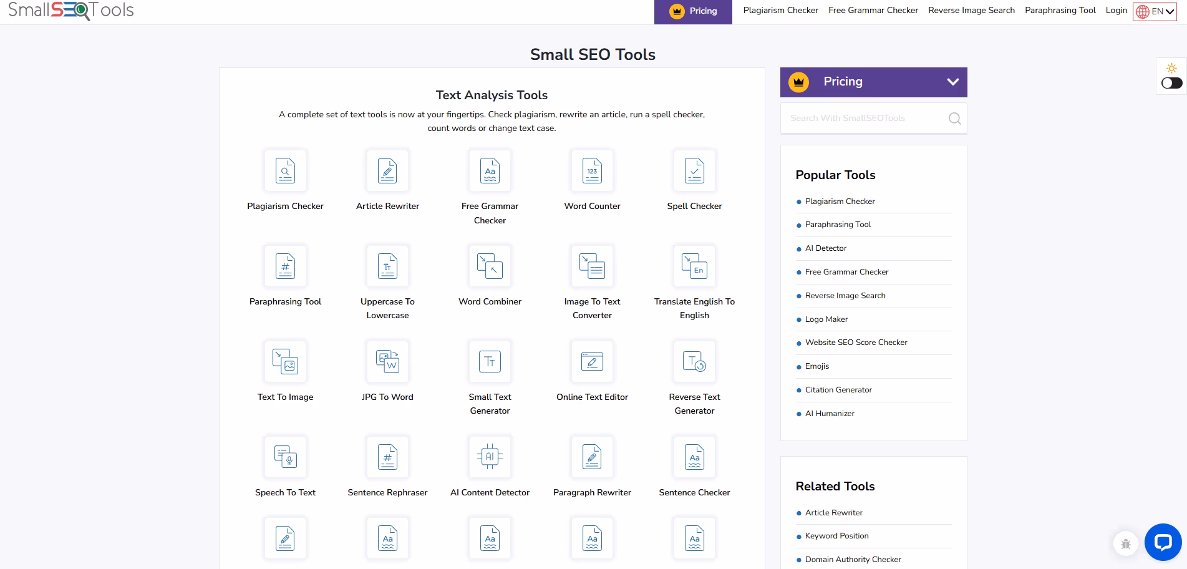Open the Plagiarism Checker tool icon
1187x569 pixels.
coord(285,171)
